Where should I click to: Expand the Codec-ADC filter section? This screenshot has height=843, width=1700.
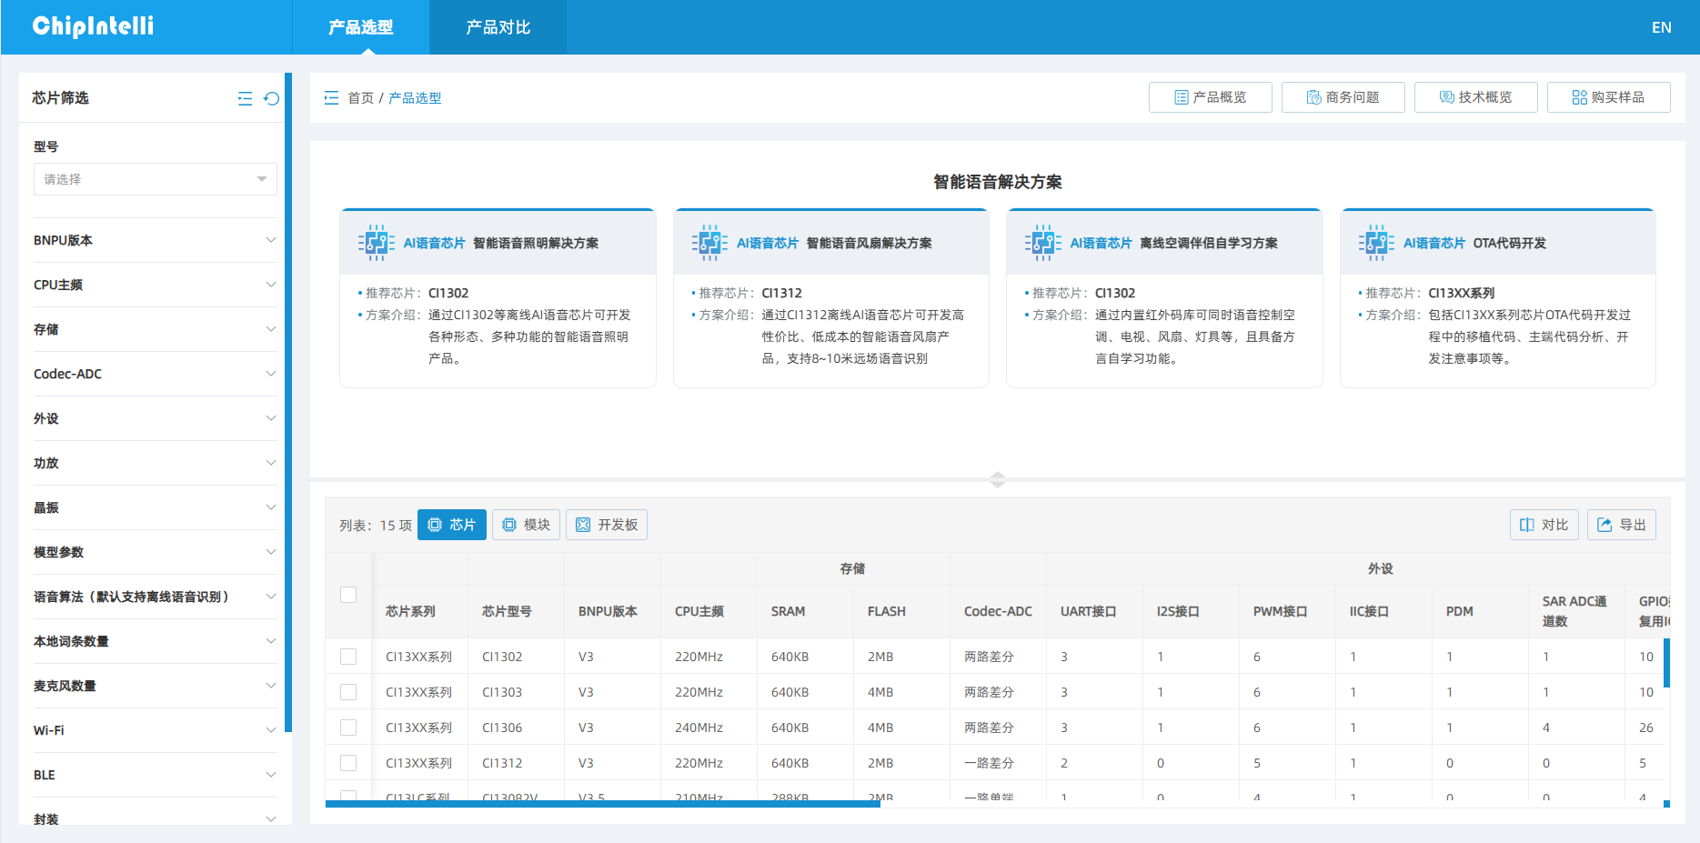point(155,374)
